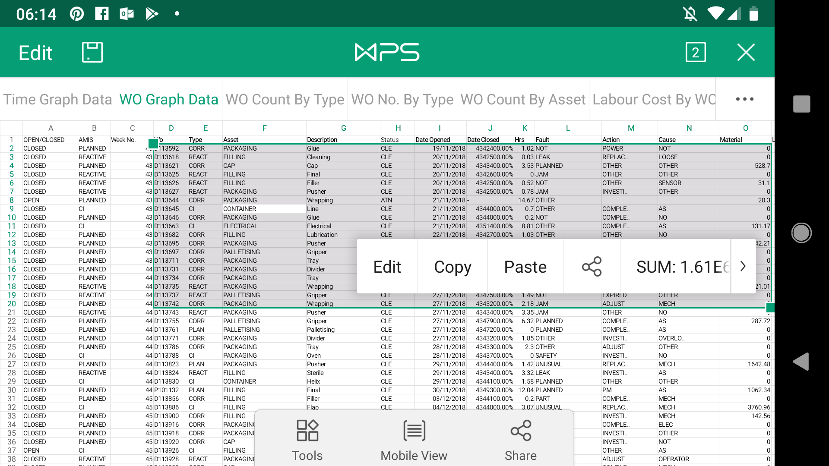Open the WO Count By Asset sheet
The width and height of the screenshot is (829, 466).
click(x=523, y=99)
